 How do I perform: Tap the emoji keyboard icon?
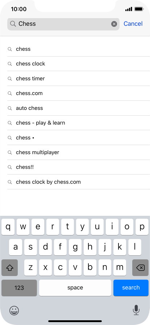(x=14, y=310)
